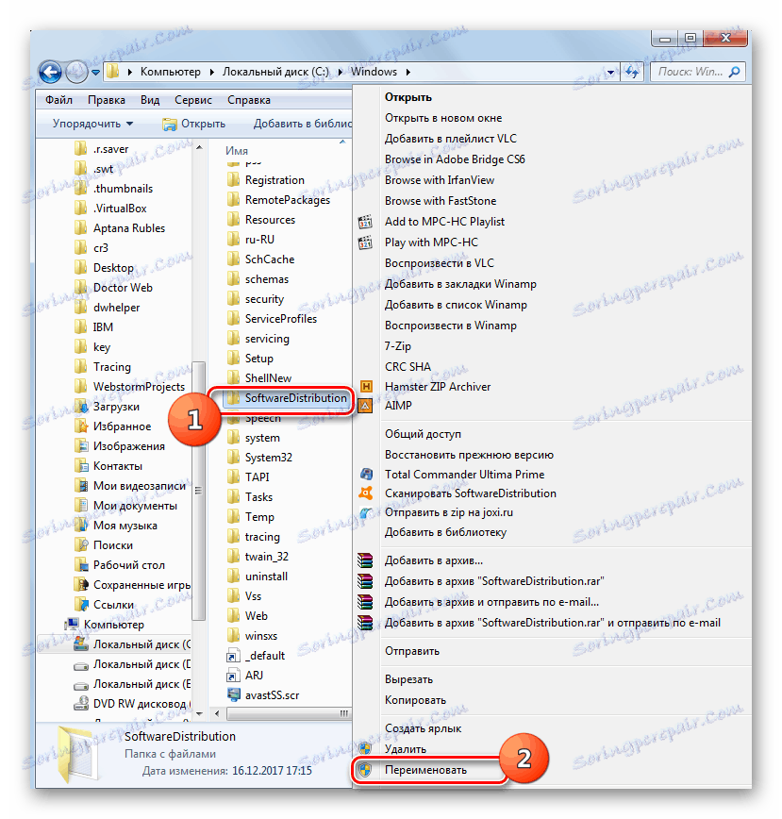Select the SoftwareDistribution folder icon
The width and height of the screenshot is (782, 819).
click(x=233, y=398)
